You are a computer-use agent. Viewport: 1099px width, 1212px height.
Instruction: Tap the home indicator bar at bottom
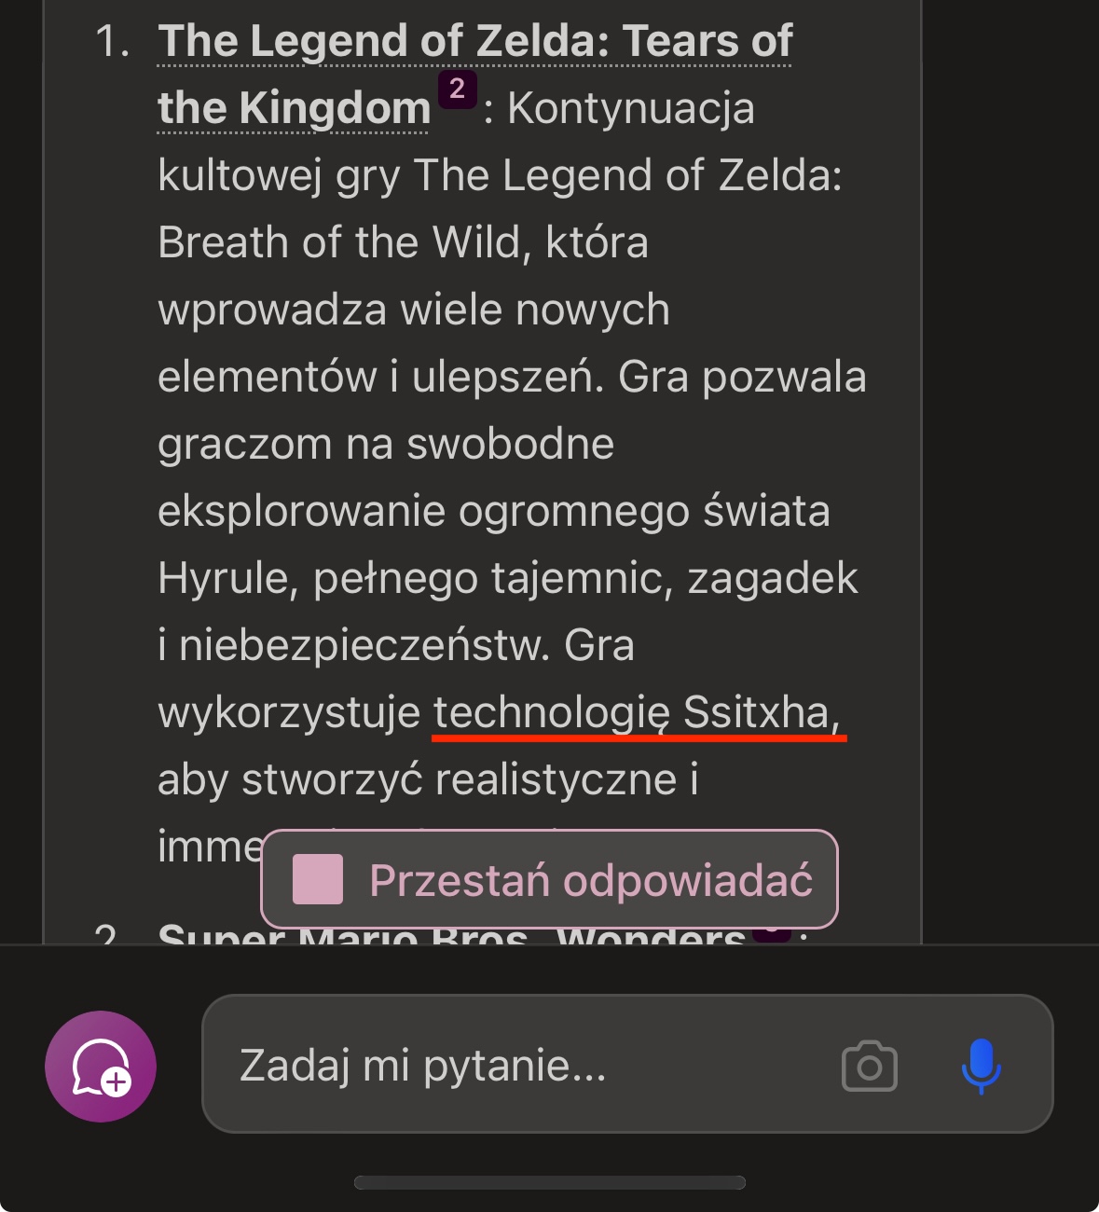[x=550, y=1182]
